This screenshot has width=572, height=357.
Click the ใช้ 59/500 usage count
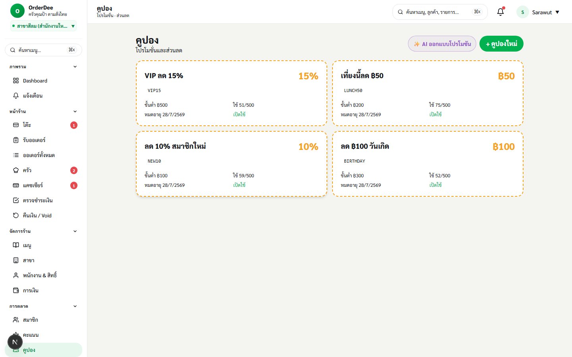click(x=243, y=176)
